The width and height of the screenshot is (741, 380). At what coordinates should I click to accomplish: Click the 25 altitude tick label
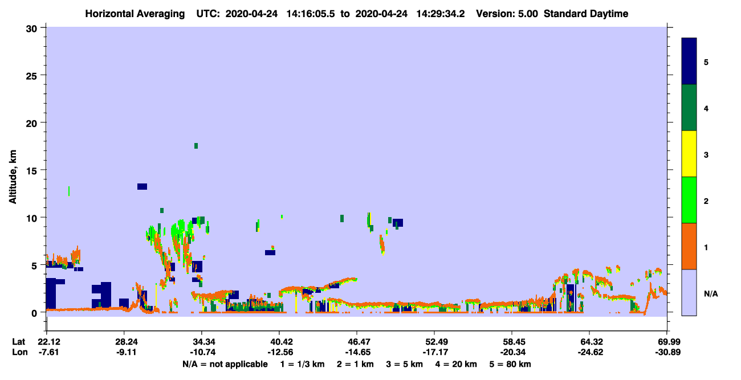pyautogui.click(x=33, y=75)
